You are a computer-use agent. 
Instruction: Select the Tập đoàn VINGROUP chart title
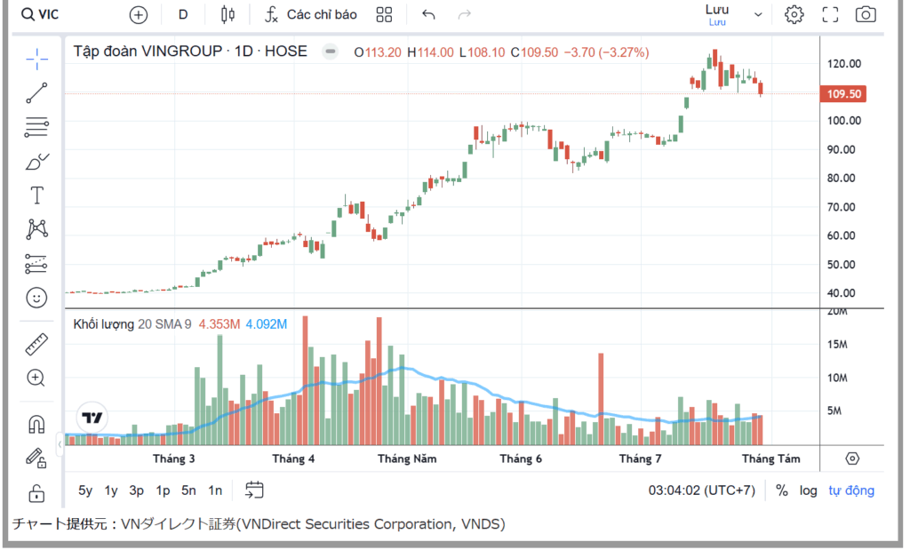(190, 52)
